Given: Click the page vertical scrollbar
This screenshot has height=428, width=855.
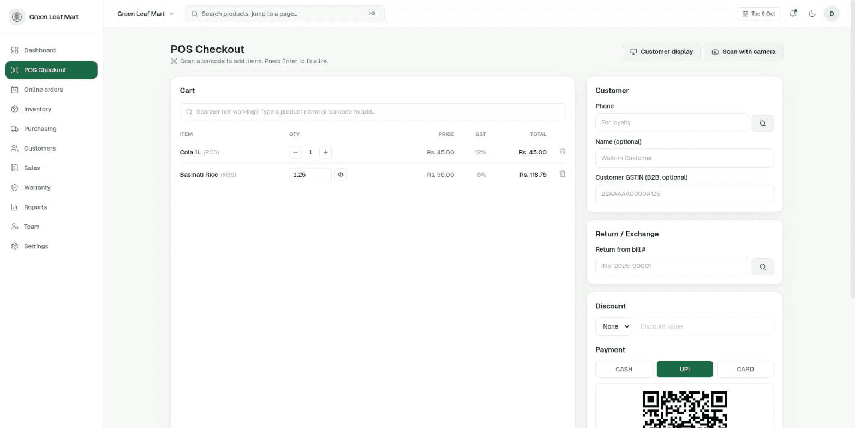Looking at the screenshot, I should tap(852, 148).
